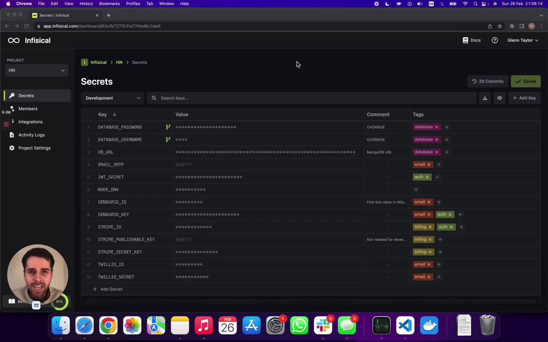
Task: Click the Project Settings gear icon
Action: coord(12,148)
